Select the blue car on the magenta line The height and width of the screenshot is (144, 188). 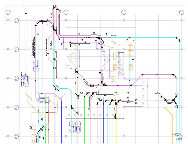coord(35,66)
